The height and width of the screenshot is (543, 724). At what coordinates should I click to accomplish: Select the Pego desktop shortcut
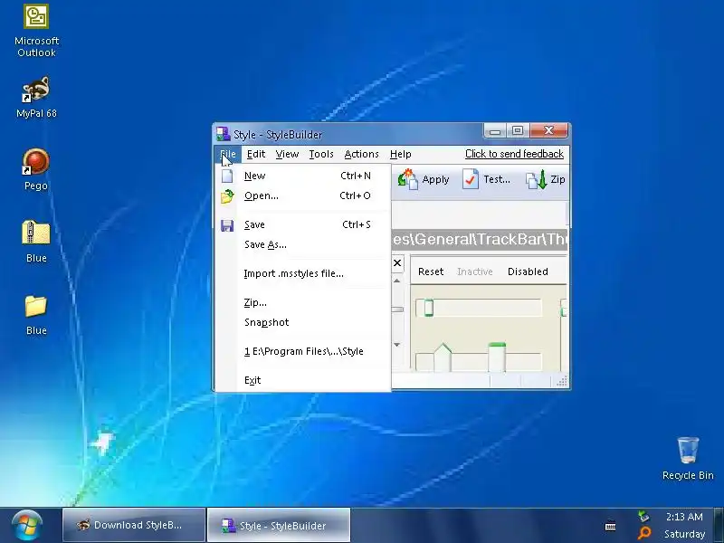pyautogui.click(x=36, y=169)
